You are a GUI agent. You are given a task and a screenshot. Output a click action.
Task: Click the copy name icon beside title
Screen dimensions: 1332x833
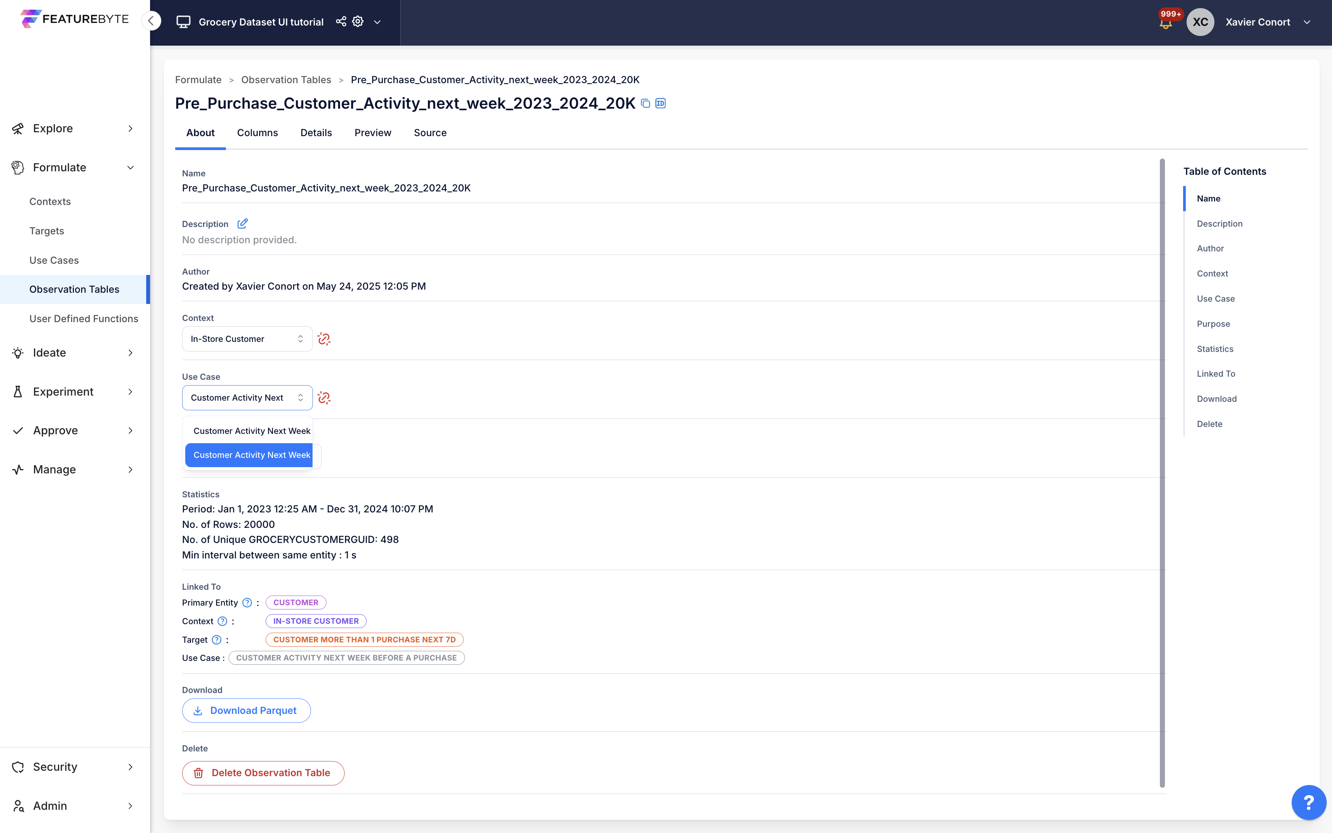[x=646, y=104]
